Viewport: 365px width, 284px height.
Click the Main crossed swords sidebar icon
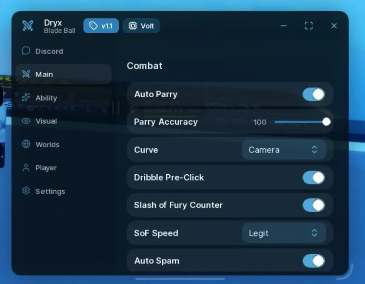(26, 74)
